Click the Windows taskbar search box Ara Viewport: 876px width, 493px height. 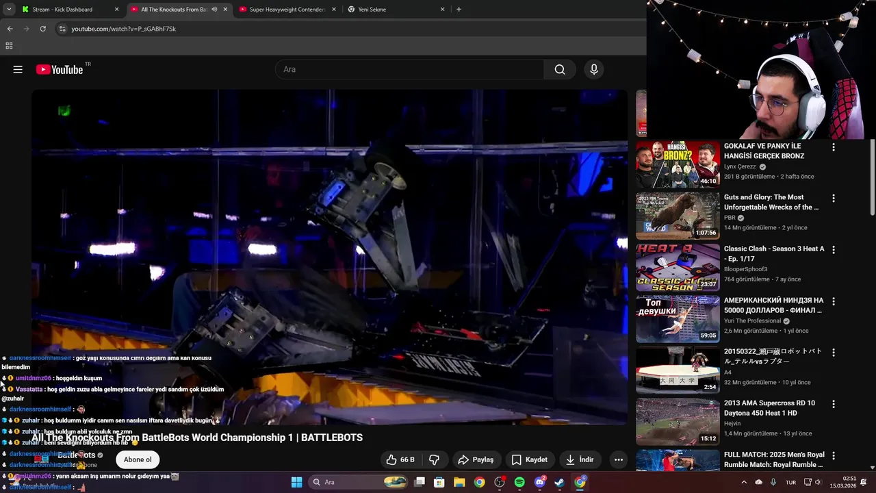[x=359, y=482]
